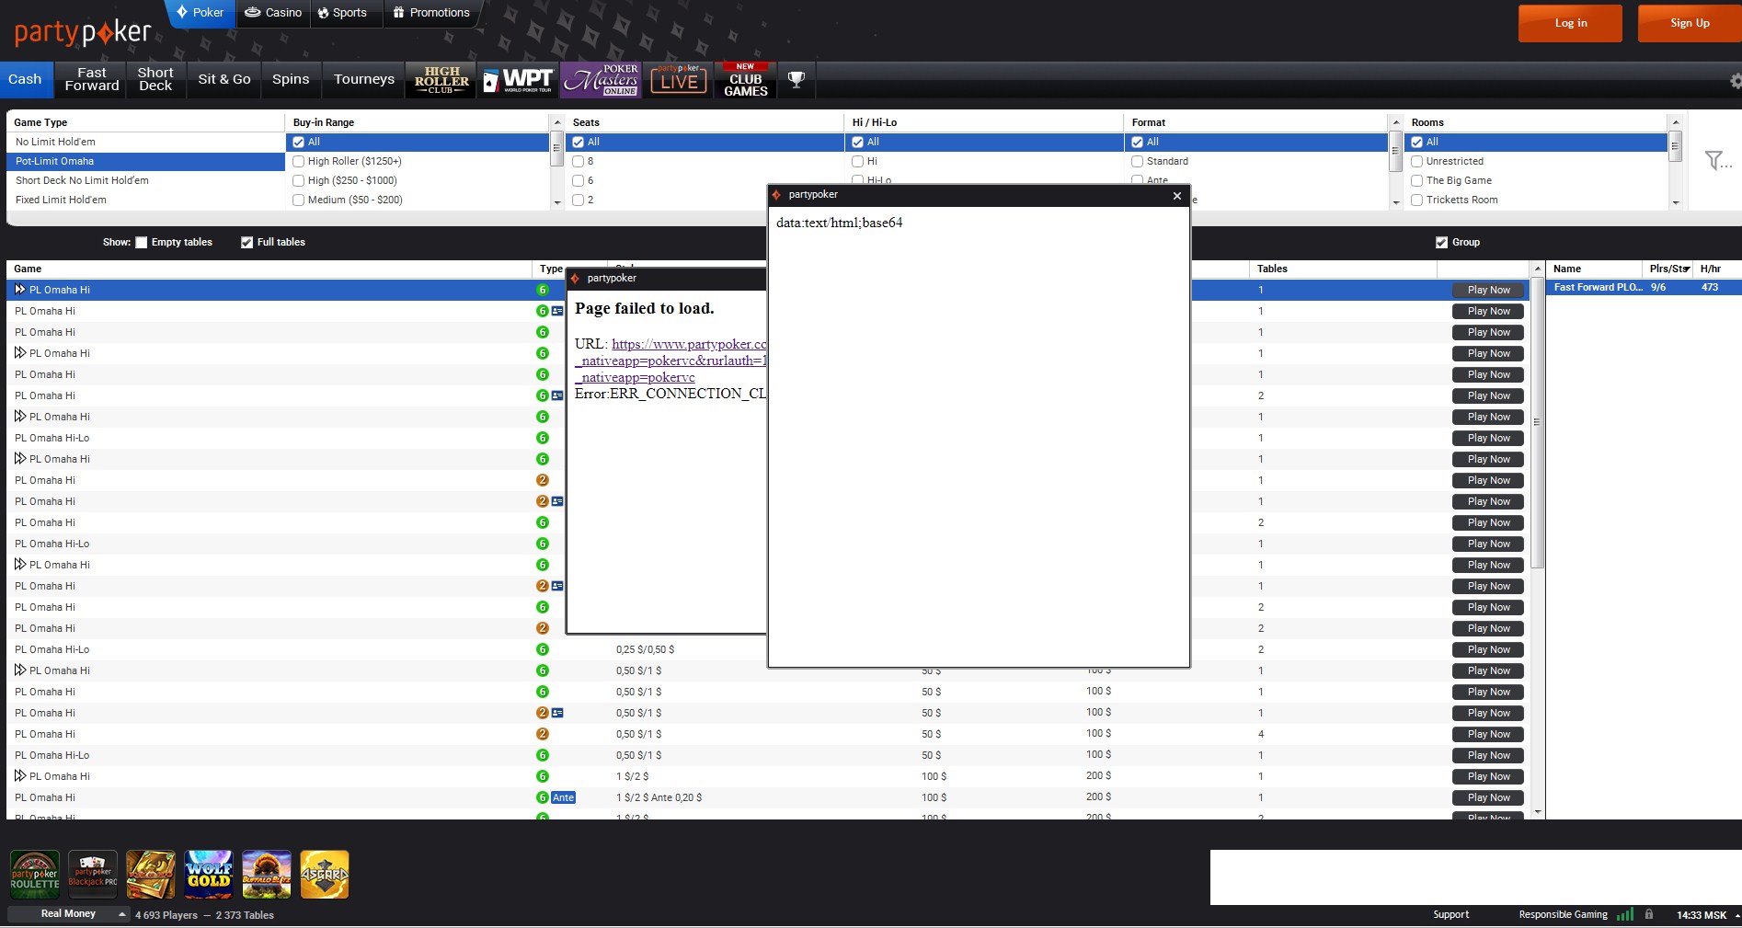Tick High Roller ($1250+) buy-in checkbox

tap(299, 162)
